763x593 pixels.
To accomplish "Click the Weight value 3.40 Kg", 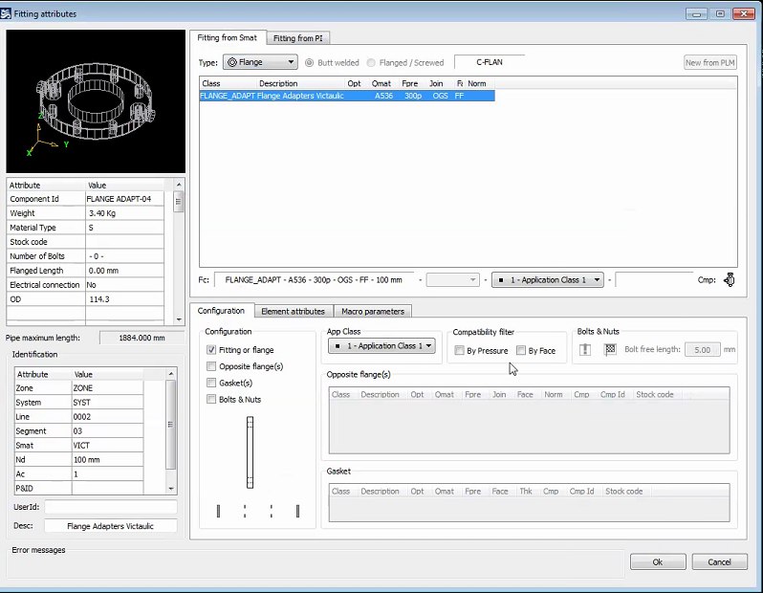I will click(x=125, y=213).
